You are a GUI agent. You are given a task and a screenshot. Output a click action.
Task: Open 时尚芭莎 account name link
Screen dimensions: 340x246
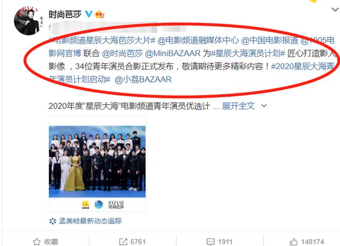click(65, 14)
